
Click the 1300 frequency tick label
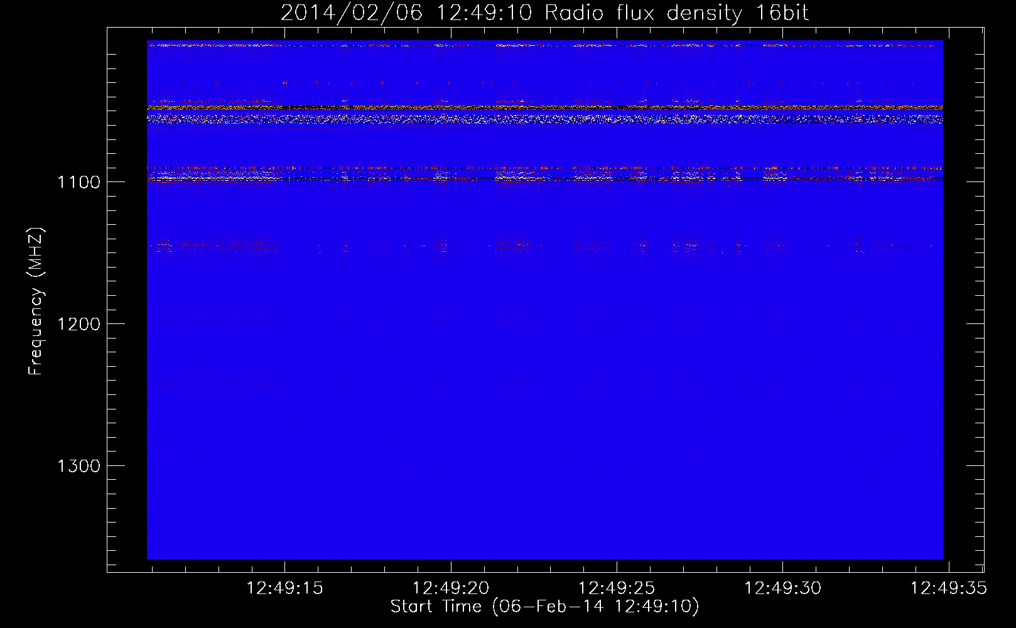[x=78, y=466]
